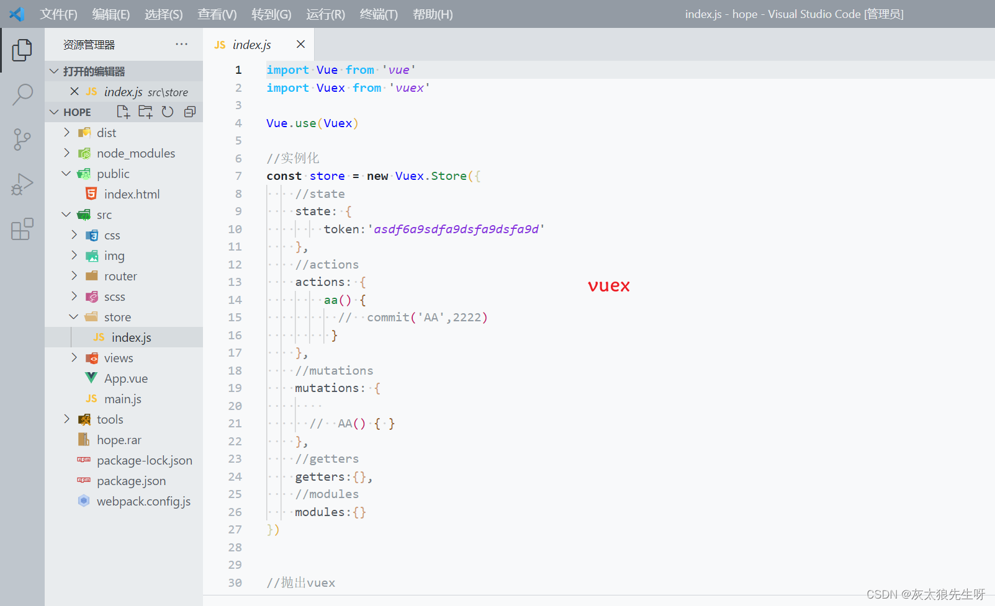Click the npm icon of package-lock.json
This screenshot has height=606, width=995.
(x=84, y=460)
